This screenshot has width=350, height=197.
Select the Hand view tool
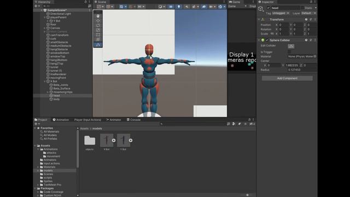pos(98,16)
